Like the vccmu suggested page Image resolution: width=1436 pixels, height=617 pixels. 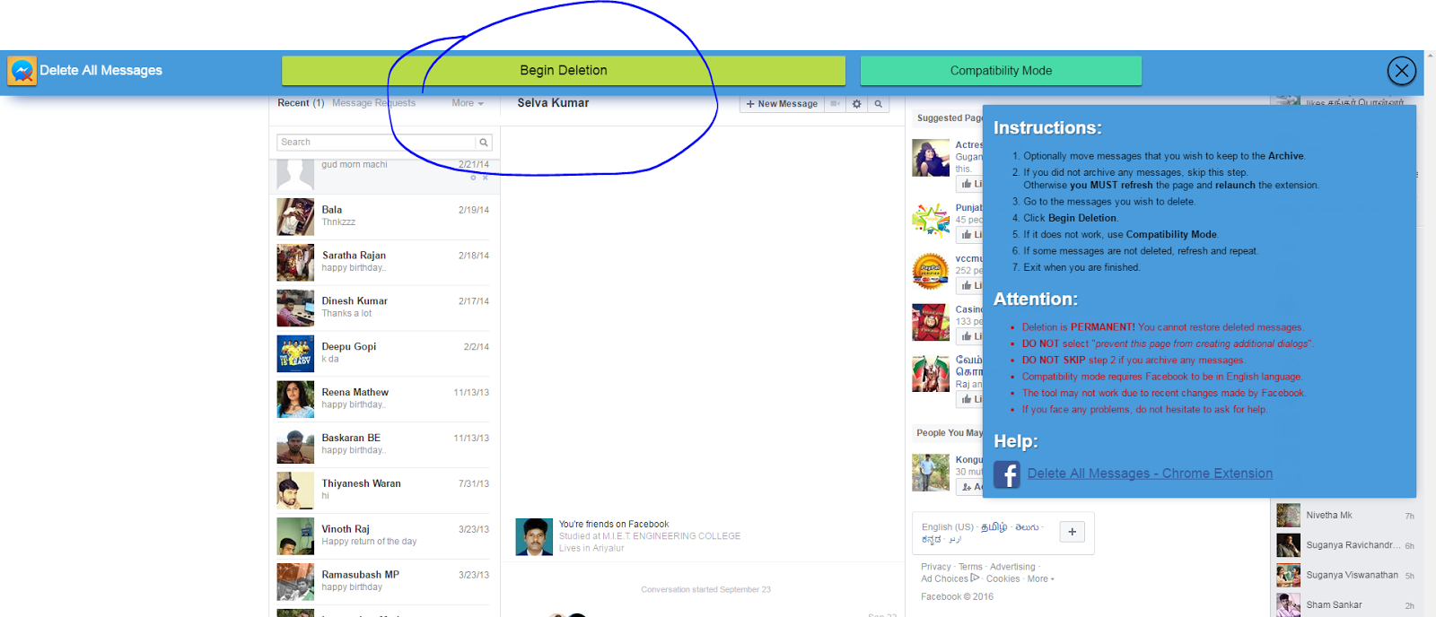click(970, 286)
